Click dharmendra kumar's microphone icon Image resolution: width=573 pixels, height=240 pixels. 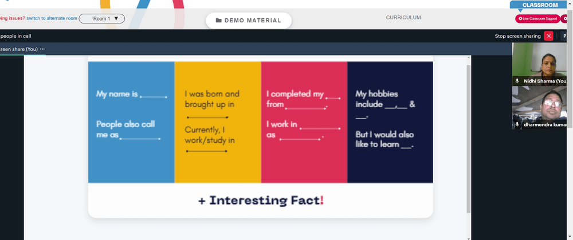[x=517, y=124]
